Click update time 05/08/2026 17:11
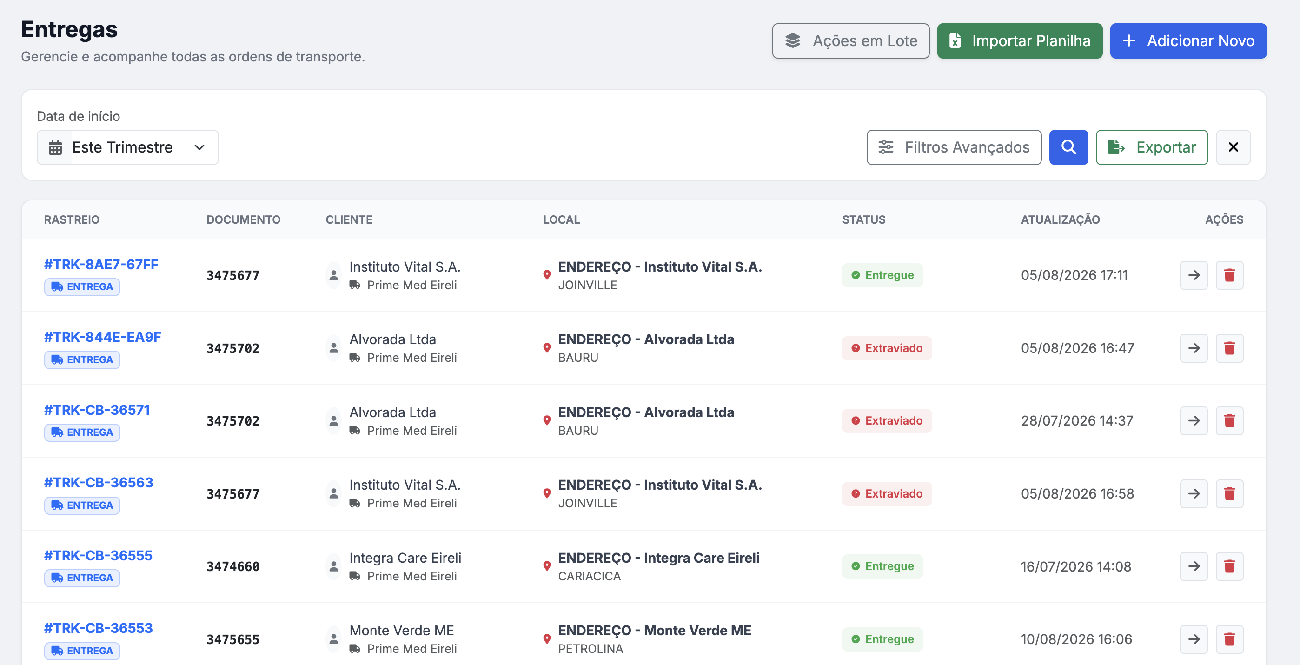The image size is (1300, 665). coord(1074,275)
